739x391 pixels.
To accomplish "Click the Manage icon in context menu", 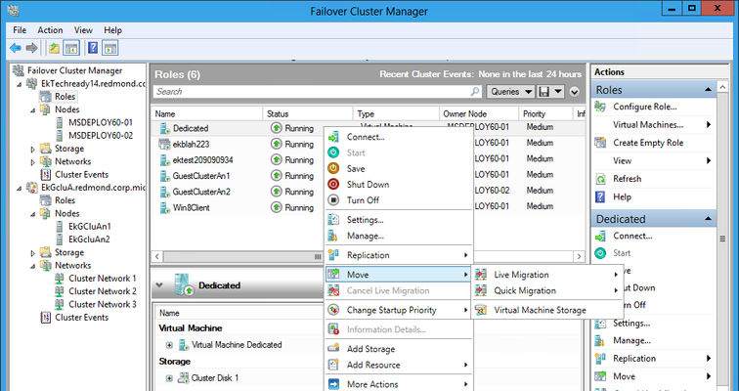I will tap(333, 236).
